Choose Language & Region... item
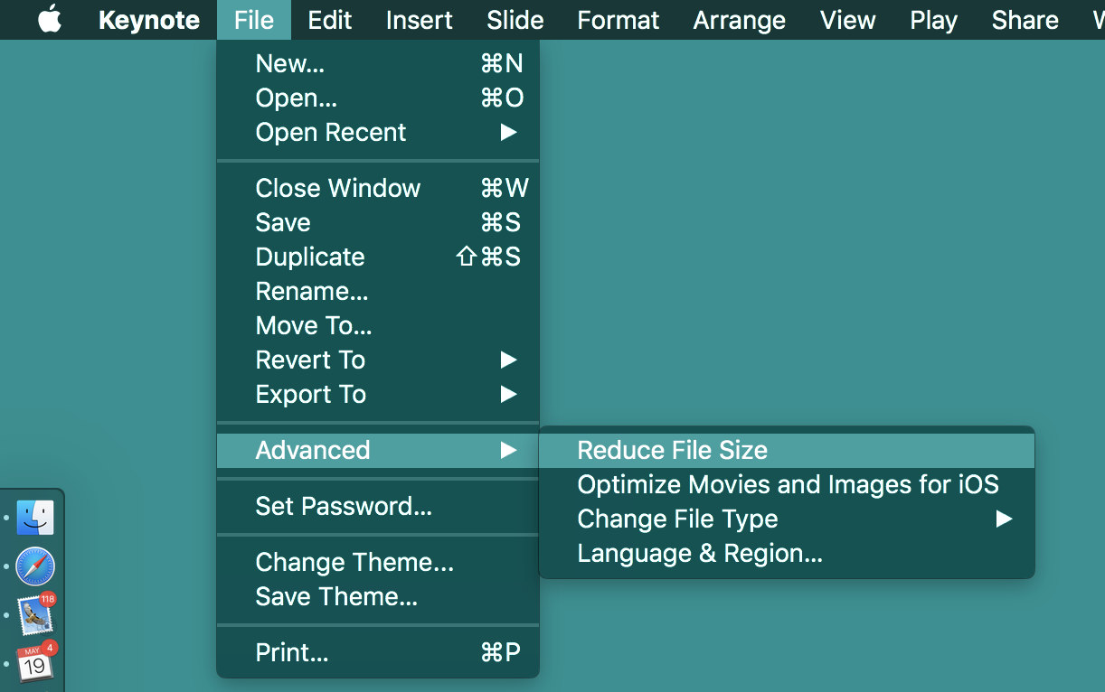Viewport: 1105px width, 692px height. (787, 553)
